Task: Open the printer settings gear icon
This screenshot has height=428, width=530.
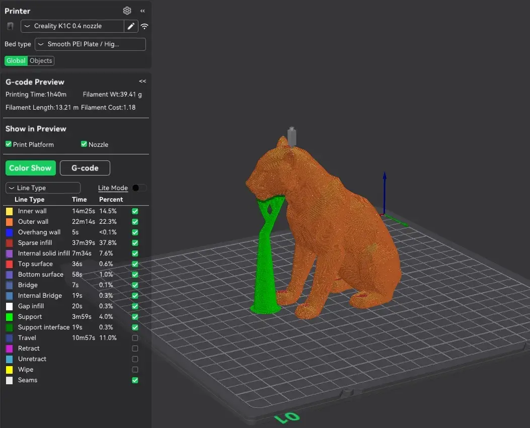Action: tap(127, 11)
